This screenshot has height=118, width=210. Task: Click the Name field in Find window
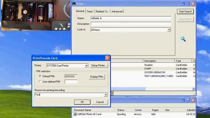click(131, 18)
